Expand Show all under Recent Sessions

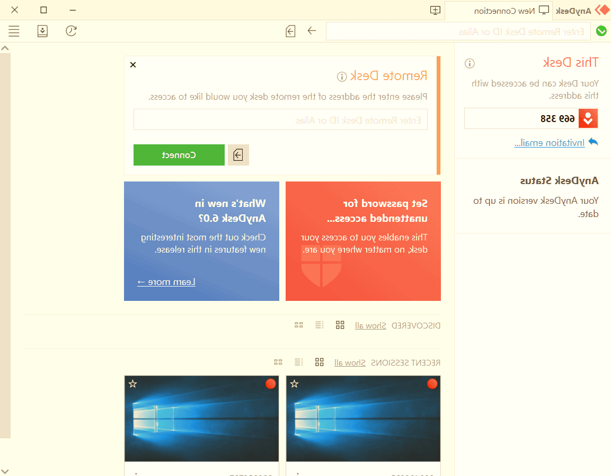(x=350, y=362)
